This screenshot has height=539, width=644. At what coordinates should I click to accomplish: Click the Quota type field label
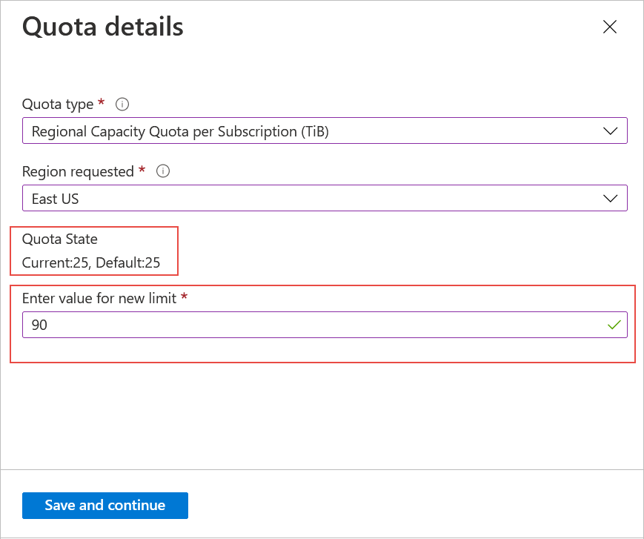coord(58,105)
